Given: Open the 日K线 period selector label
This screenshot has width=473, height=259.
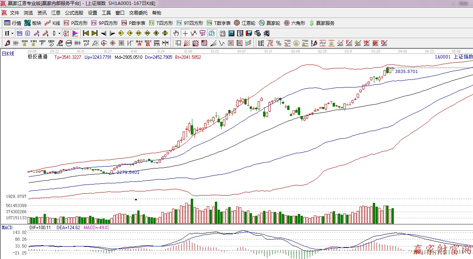Looking at the screenshot, I should [8, 54].
